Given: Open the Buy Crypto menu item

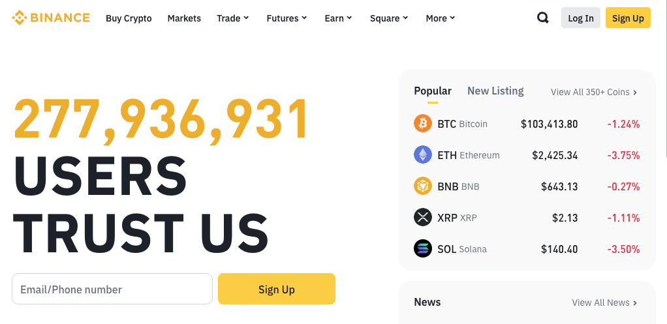Looking at the screenshot, I should click(129, 18).
